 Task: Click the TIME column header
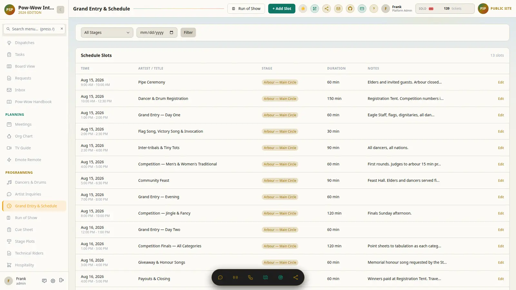pyautogui.click(x=85, y=68)
